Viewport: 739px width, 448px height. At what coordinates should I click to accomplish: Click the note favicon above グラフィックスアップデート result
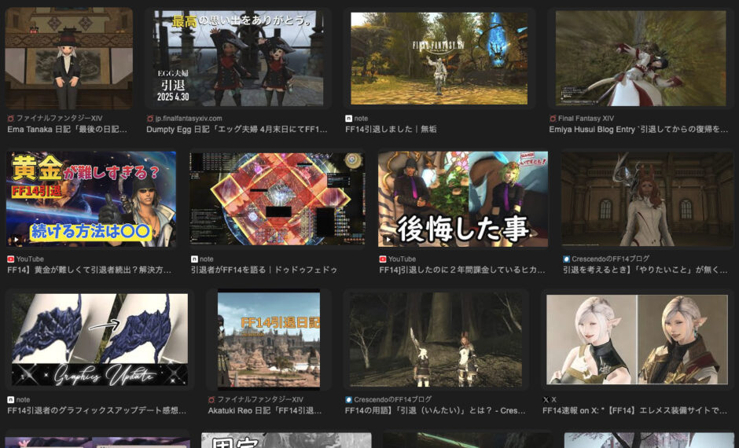coord(10,399)
